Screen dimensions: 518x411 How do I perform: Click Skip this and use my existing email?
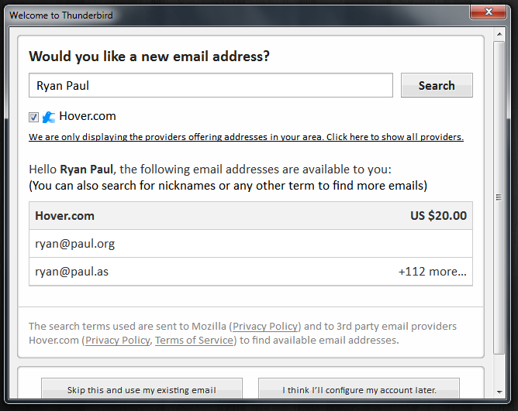point(142,389)
